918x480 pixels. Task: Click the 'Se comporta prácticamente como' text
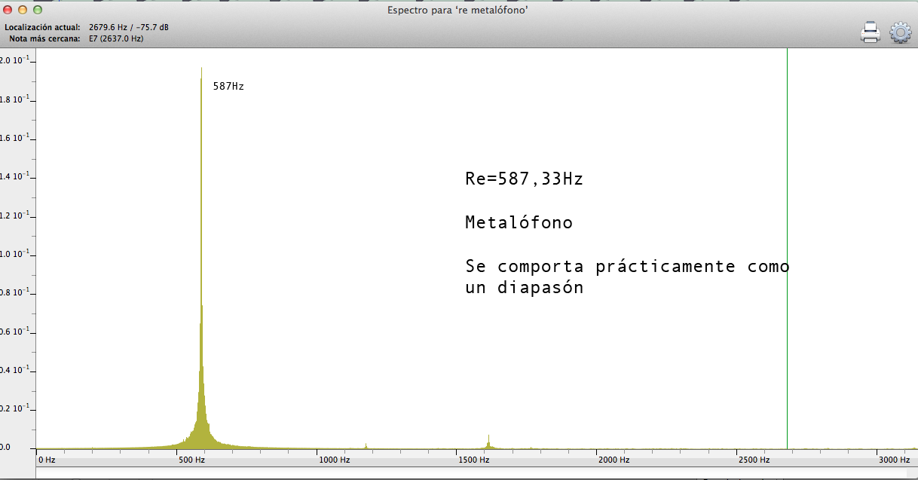[x=627, y=267]
